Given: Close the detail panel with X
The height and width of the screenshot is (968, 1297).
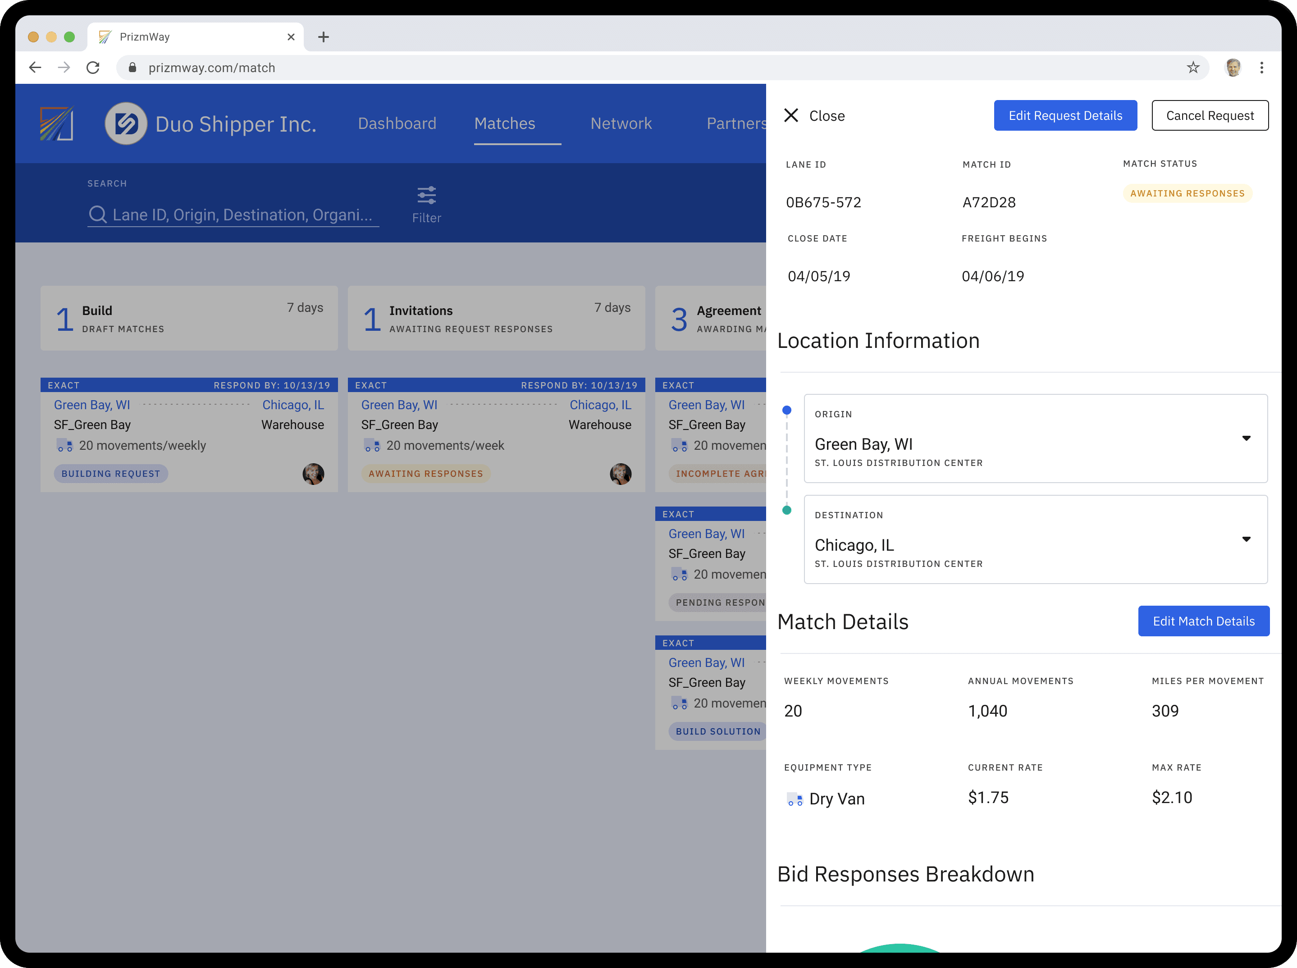Looking at the screenshot, I should pyautogui.click(x=791, y=115).
